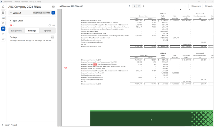The width and height of the screenshot is (214, 127).
Task: Click the suggestion text for Excahge
Action: point(30,41)
